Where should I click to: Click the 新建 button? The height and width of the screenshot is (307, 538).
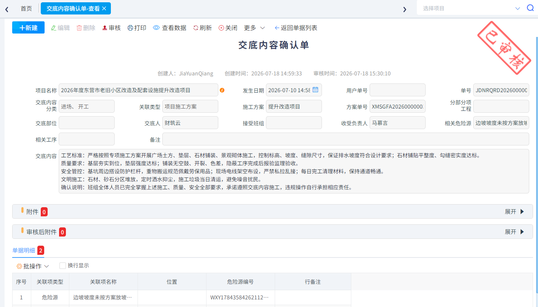tap(28, 27)
